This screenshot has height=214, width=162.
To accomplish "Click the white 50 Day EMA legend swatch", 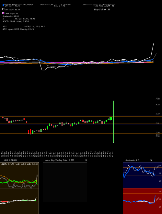I will tap(3, 9).
